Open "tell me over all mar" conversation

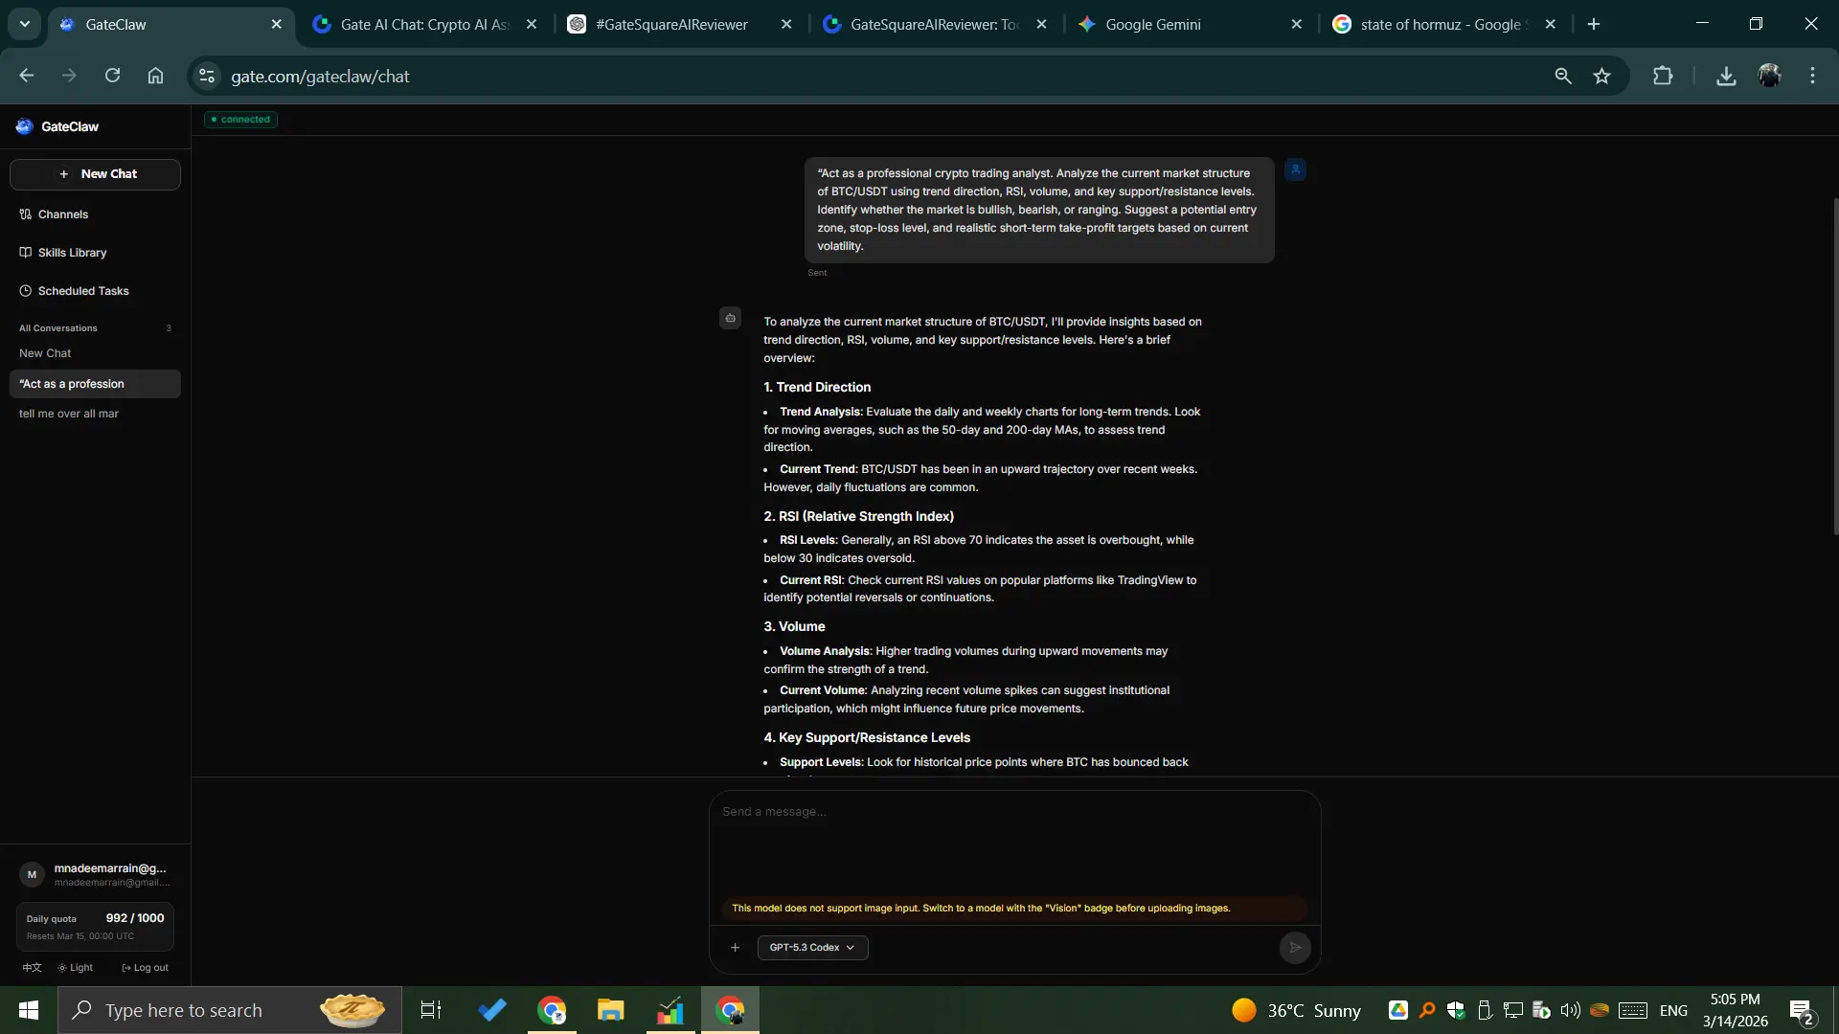(69, 414)
